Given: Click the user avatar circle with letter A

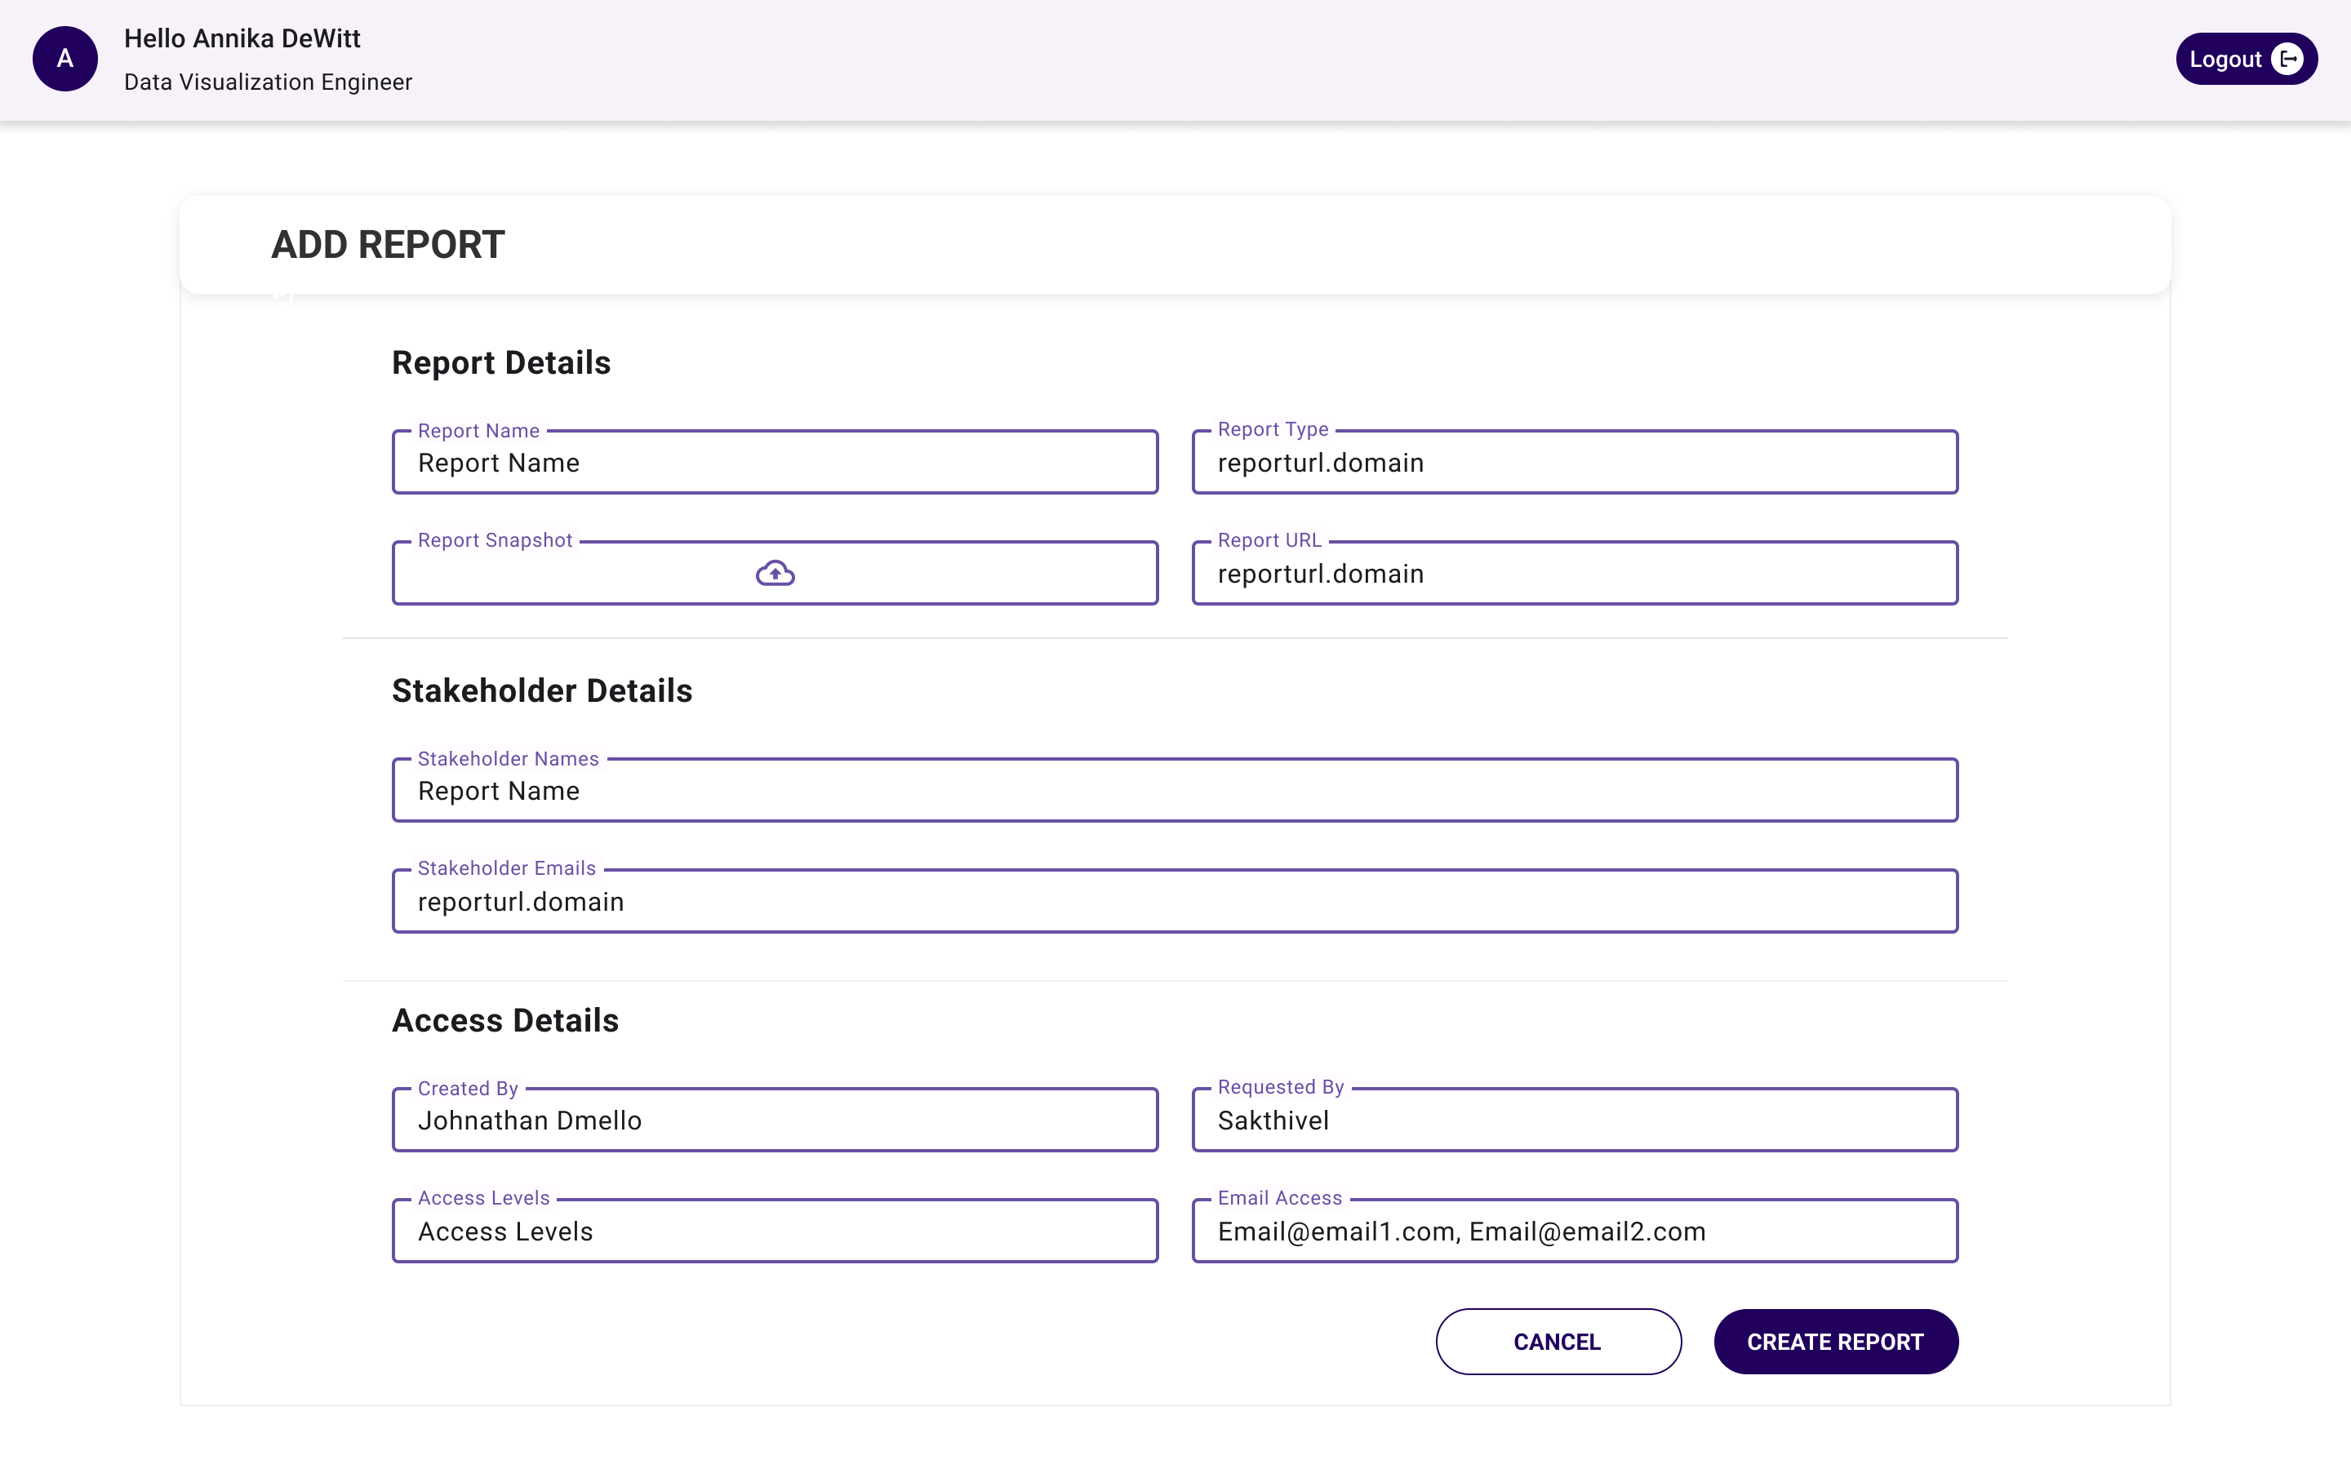Looking at the screenshot, I should click(x=65, y=60).
